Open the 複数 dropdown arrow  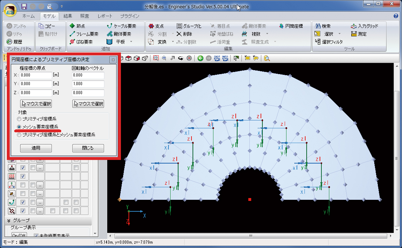[267, 34]
